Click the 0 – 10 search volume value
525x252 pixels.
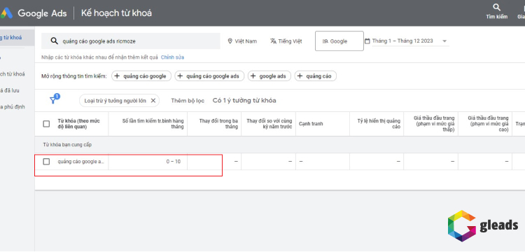(x=174, y=162)
